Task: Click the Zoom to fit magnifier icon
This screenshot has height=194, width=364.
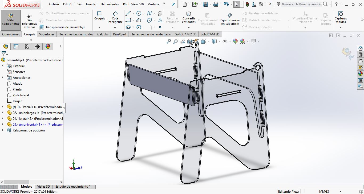Action: pos(169,41)
